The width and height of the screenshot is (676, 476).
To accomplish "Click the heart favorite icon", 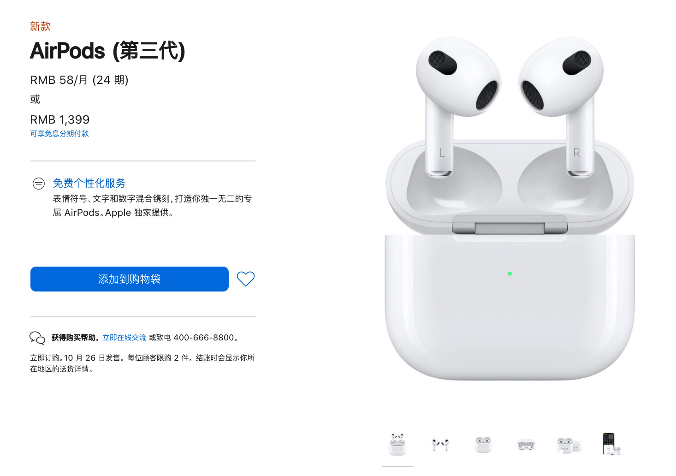I will 245,279.
